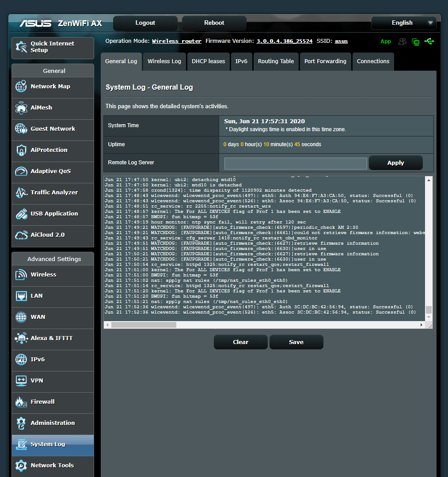Open the IPv6 log tab
The height and width of the screenshot is (477, 448).
(241, 61)
